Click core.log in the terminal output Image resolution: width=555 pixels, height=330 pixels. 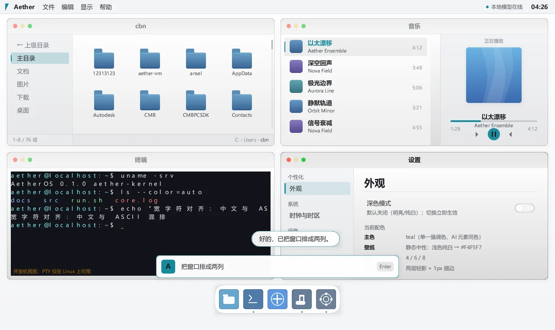click(x=137, y=200)
